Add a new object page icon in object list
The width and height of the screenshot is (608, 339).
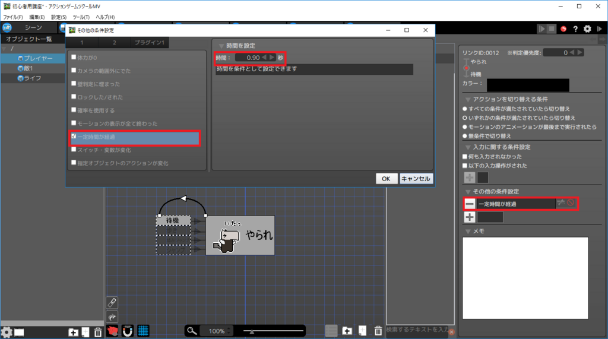click(x=85, y=332)
